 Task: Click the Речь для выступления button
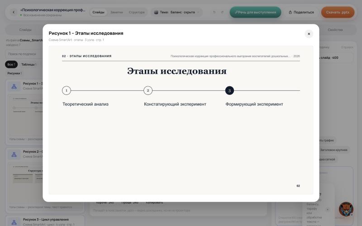[255, 12]
